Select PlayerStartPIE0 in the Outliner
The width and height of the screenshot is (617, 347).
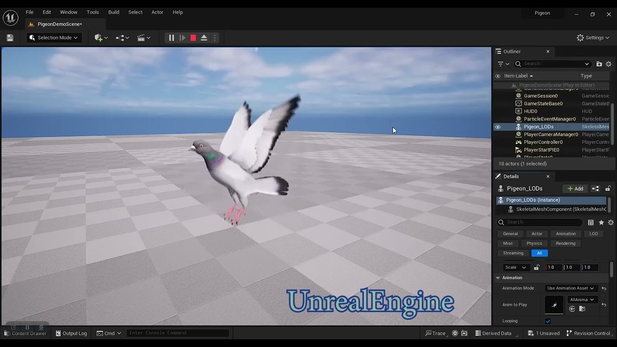point(541,150)
